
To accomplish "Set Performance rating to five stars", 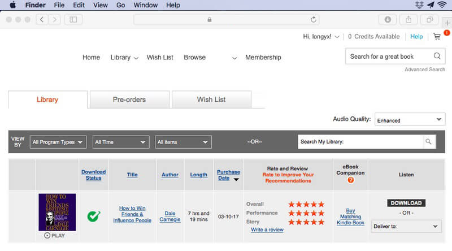I will click(321, 213).
